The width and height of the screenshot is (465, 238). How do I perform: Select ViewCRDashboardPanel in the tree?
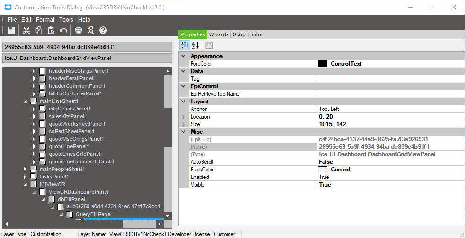(x=78, y=192)
